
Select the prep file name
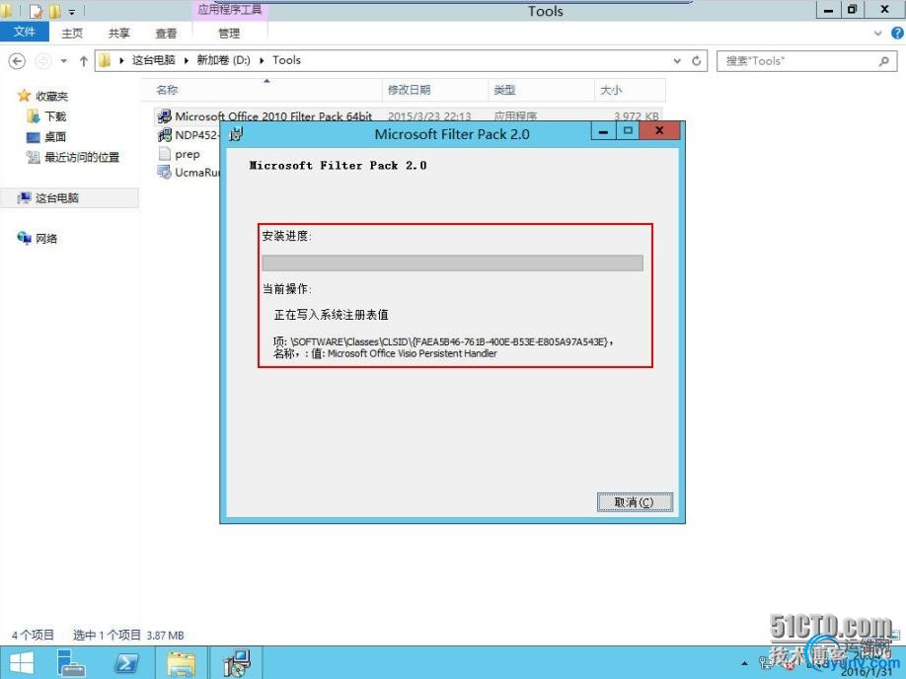[188, 154]
